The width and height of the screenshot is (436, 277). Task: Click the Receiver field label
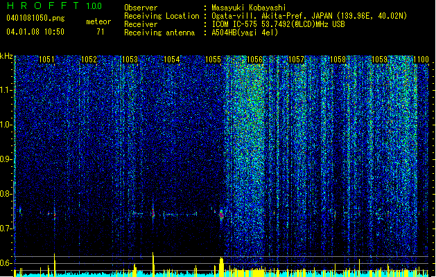(141, 24)
